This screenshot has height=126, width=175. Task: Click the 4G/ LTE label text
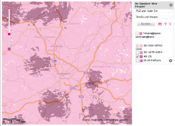point(148,57)
